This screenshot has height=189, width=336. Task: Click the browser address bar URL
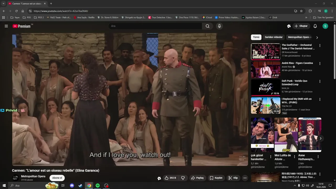[61, 11]
